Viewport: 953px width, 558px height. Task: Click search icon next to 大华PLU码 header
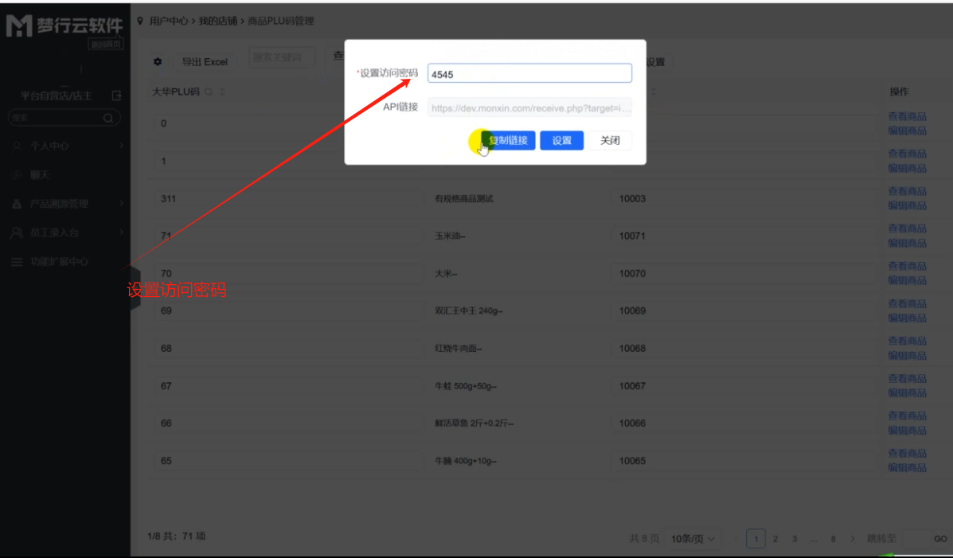tap(209, 92)
